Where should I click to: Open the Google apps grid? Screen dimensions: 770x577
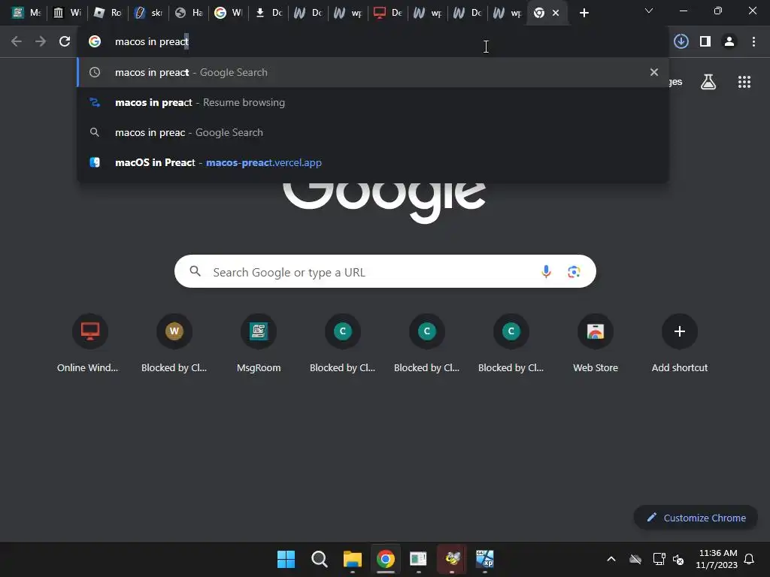point(744,82)
